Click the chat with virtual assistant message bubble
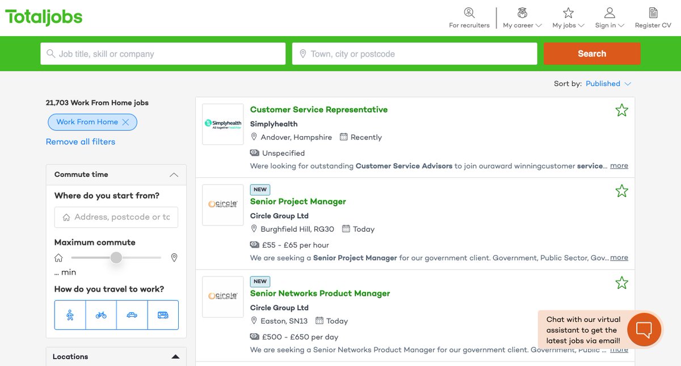The image size is (681, 366). 583,330
